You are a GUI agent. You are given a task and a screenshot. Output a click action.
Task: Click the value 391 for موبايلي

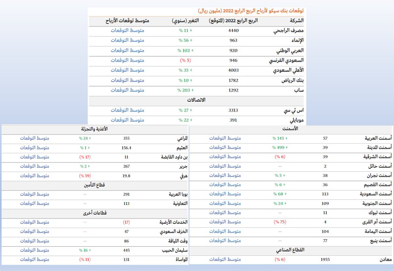[x=233, y=120]
